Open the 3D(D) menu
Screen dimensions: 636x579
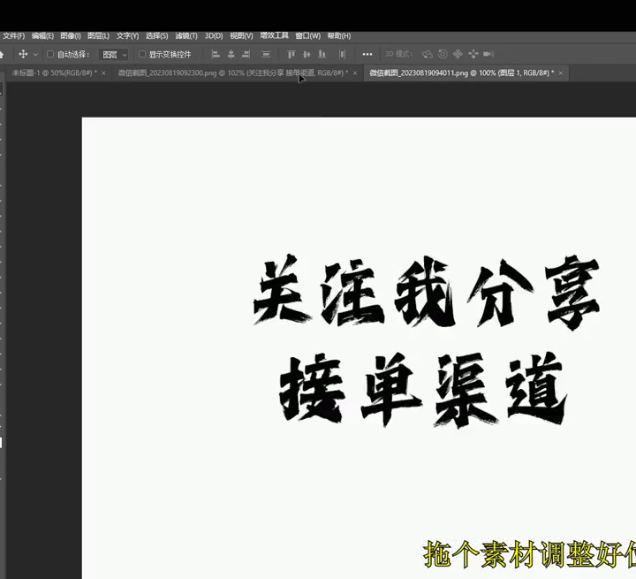pyautogui.click(x=214, y=36)
